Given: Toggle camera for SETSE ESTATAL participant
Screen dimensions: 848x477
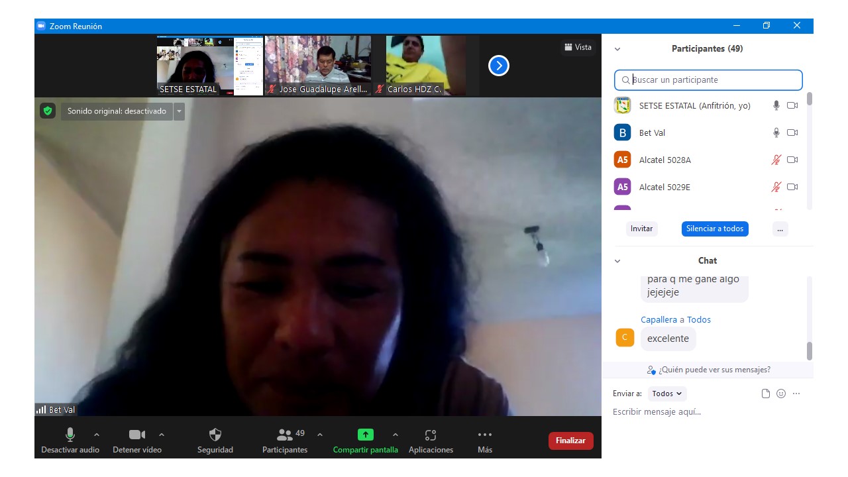Looking at the screenshot, I should pyautogui.click(x=792, y=105).
